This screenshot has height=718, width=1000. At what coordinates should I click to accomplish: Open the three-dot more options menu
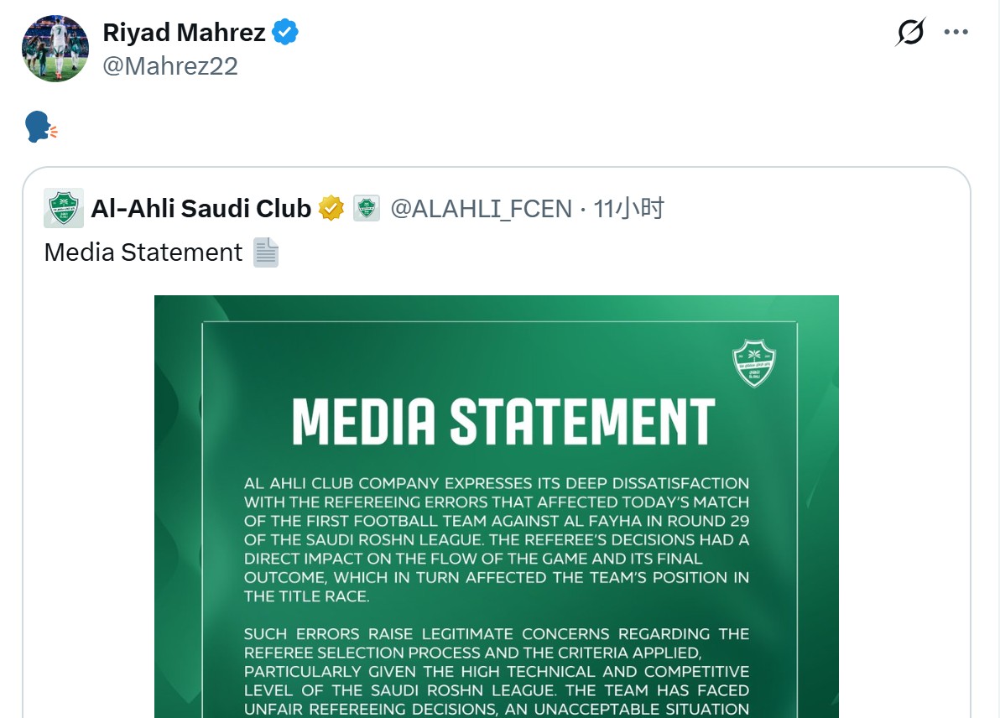[x=956, y=33]
